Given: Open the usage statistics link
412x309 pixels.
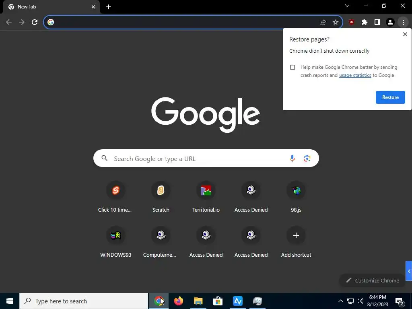Looking at the screenshot, I should coord(355,75).
